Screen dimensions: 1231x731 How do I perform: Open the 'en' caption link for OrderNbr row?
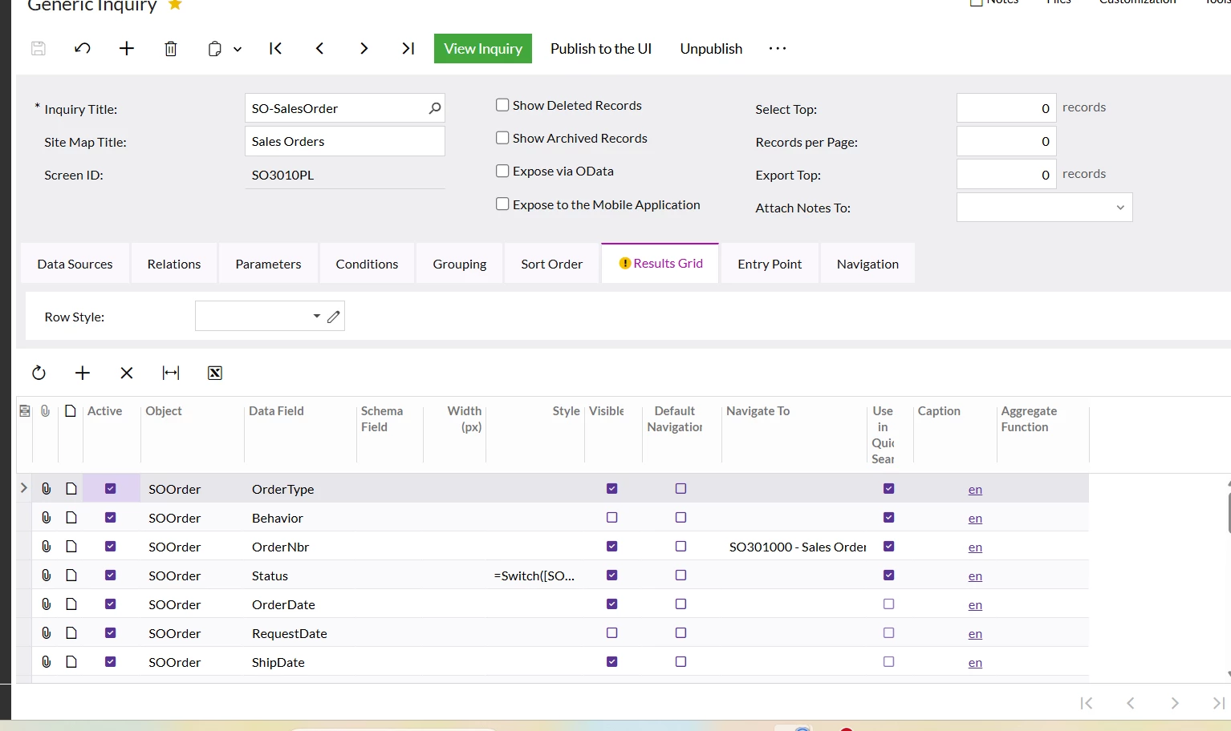(975, 547)
